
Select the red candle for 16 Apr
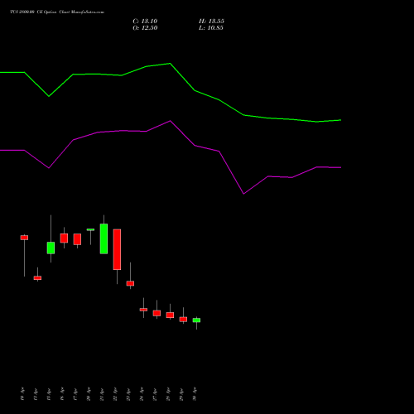pos(64,238)
